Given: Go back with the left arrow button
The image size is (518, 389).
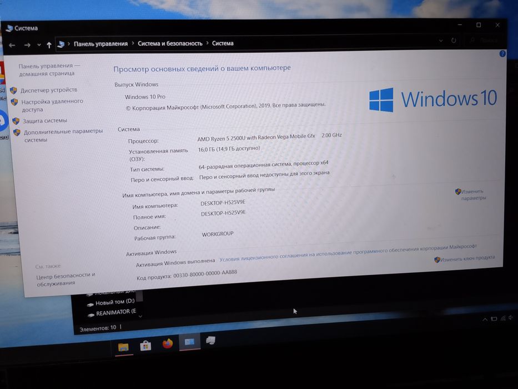Looking at the screenshot, I should [12, 45].
